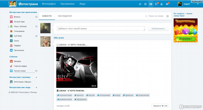Click the post text input field
This screenshot has height=110, width=203.
tap(101, 29)
